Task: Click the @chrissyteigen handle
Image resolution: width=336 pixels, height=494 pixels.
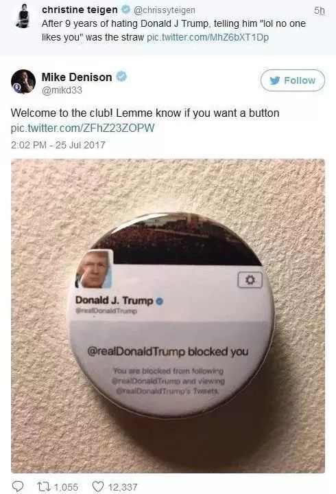Action: tap(165, 10)
